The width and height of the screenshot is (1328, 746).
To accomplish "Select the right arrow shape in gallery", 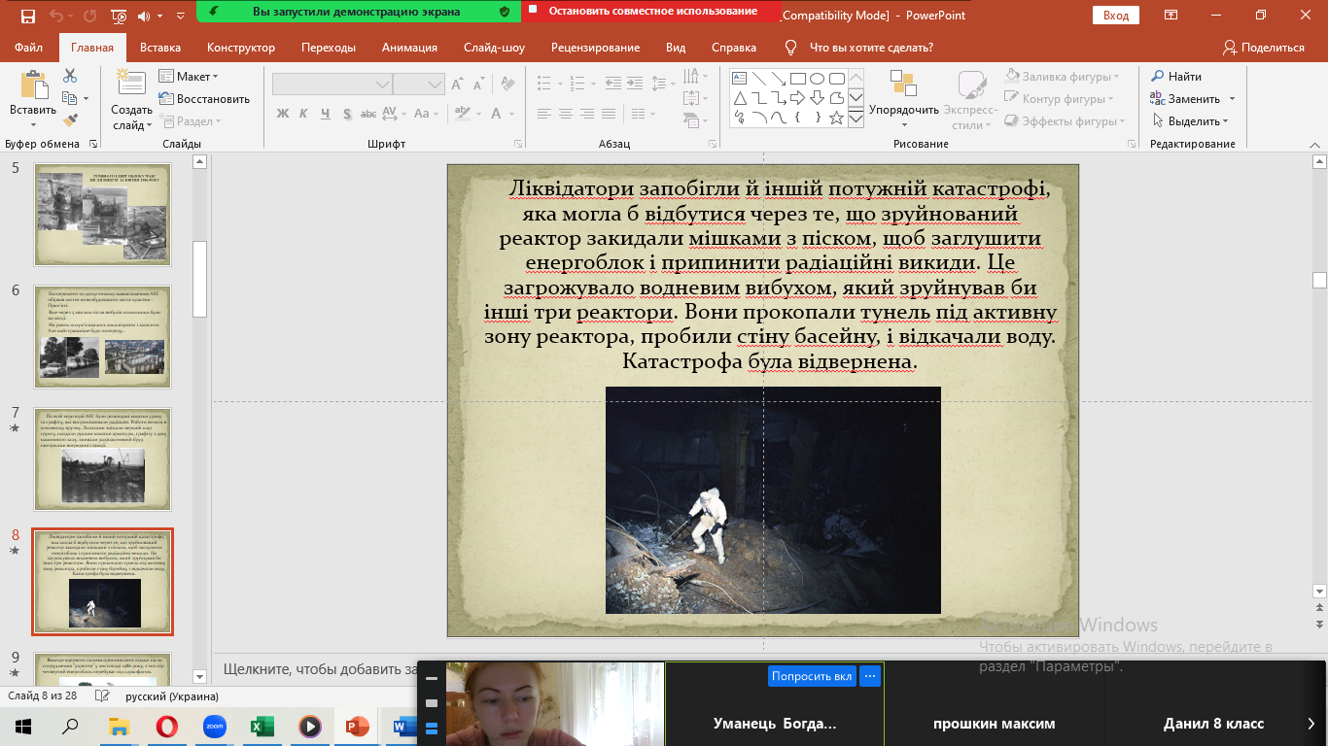I will pyautogui.click(x=797, y=98).
